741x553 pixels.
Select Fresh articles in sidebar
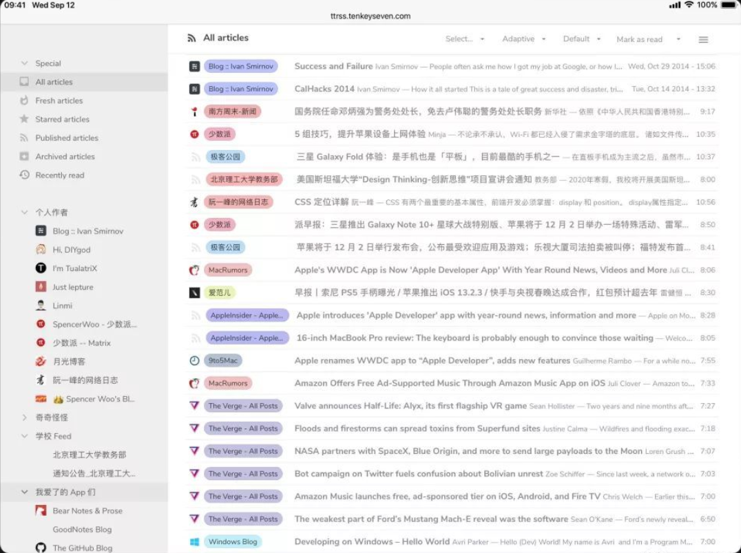click(x=59, y=100)
